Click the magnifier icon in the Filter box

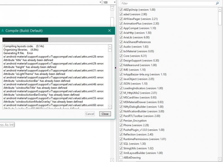[217, 3]
